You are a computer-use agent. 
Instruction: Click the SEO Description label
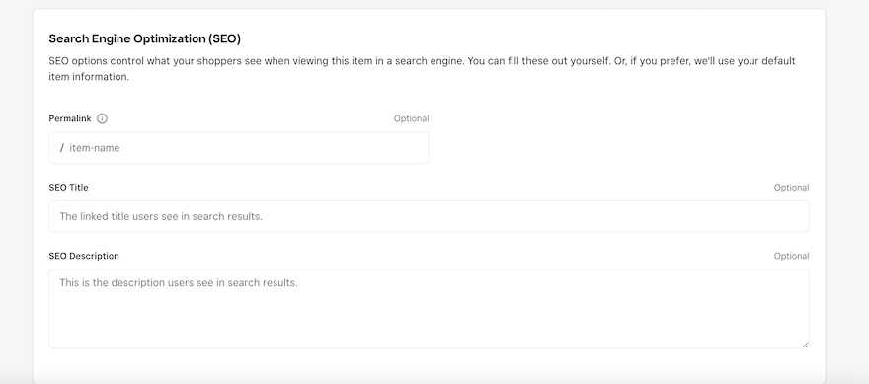coord(84,256)
